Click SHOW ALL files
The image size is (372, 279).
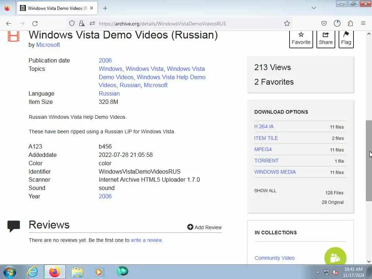coord(265,191)
